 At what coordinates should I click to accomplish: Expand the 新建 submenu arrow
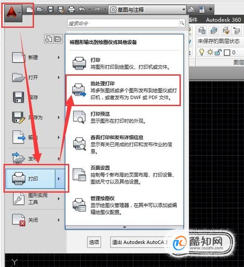click(59, 58)
